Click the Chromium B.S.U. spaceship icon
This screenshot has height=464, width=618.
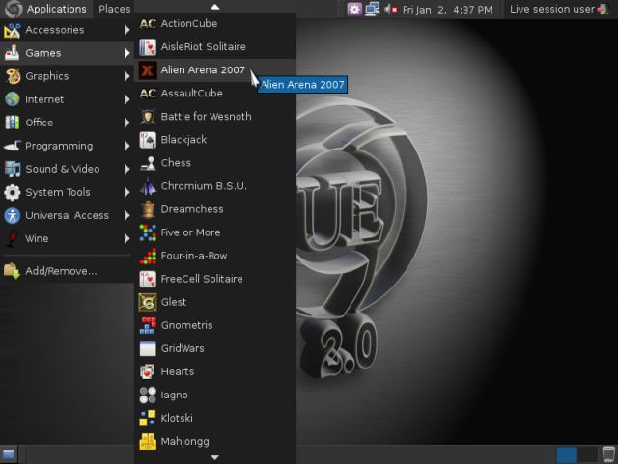point(148,186)
